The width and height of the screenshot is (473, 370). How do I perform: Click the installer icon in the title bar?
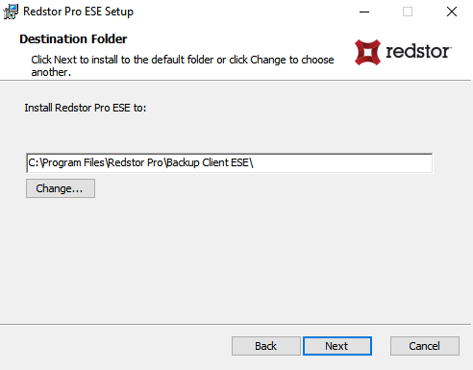pos(11,12)
